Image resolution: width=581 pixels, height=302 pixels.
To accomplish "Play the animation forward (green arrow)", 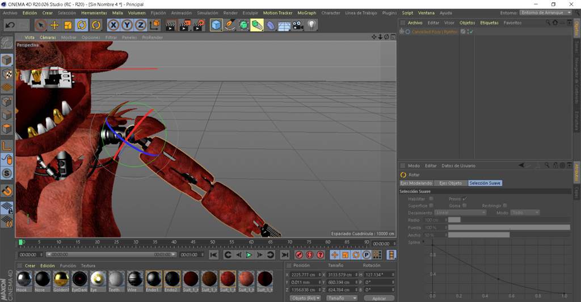I will point(249,254).
